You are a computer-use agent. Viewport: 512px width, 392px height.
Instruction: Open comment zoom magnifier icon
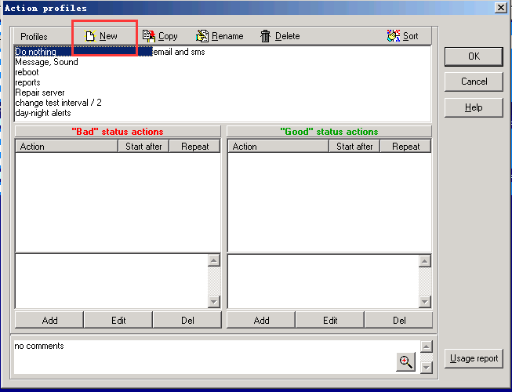tap(405, 361)
